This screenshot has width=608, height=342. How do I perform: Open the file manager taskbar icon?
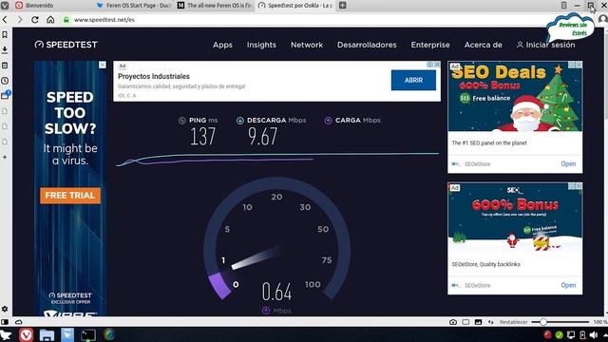coord(47,334)
